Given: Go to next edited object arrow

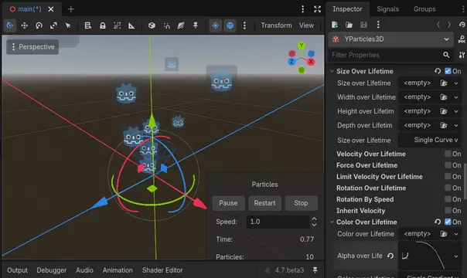Looking at the screenshot, I should point(449,25).
